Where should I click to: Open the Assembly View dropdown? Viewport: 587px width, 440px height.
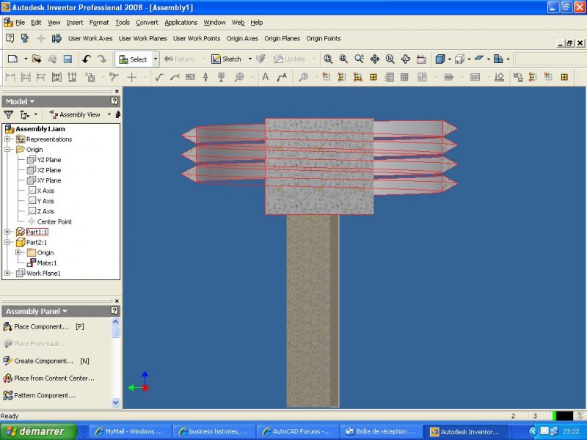tap(109, 114)
